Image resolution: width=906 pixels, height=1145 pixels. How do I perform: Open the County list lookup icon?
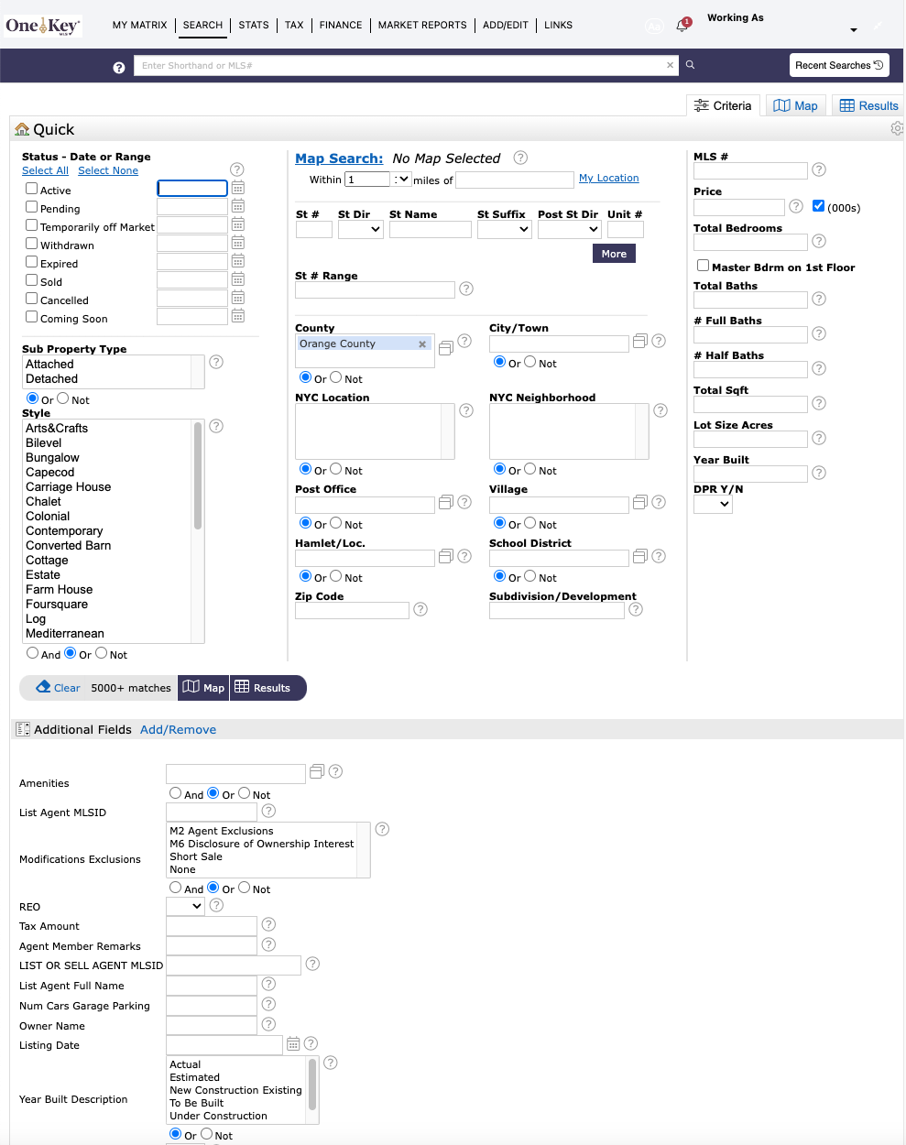tap(445, 347)
